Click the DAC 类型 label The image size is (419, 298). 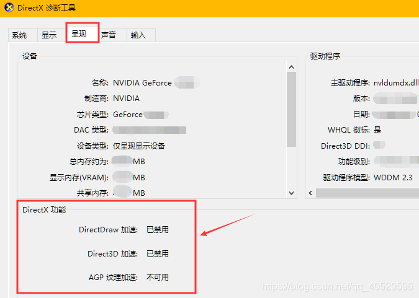[x=91, y=130]
